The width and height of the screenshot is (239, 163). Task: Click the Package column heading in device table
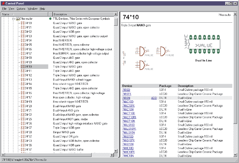pos(165,86)
